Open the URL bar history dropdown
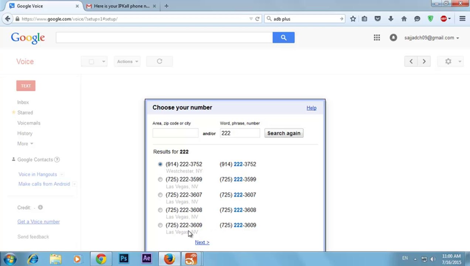This screenshot has width=470, height=266. click(x=251, y=19)
